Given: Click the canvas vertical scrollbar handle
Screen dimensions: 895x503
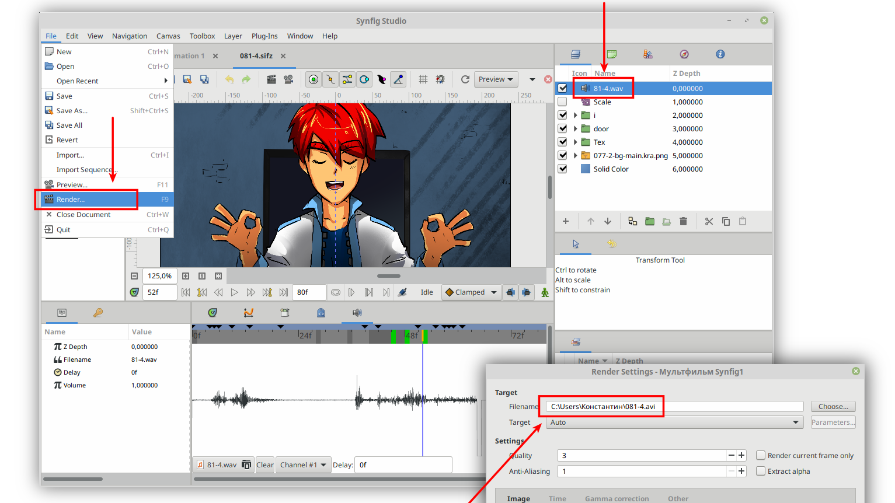Looking at the screenshot, I should click(550, 187).
